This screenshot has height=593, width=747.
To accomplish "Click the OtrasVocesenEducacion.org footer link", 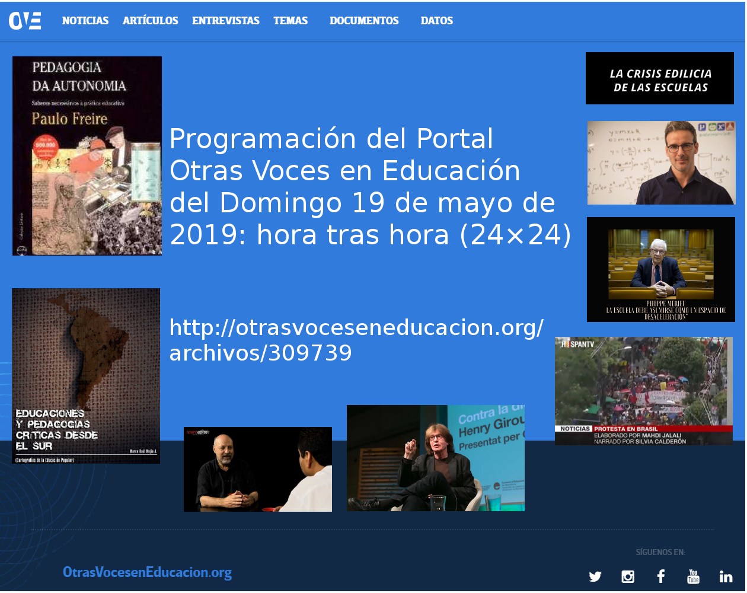I will [147, 572].
